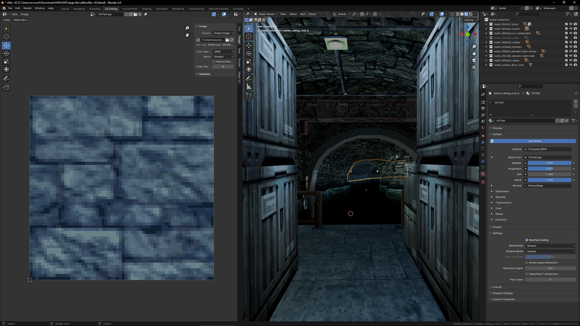Click the Use Nodes button
580x326 pixels.
(x=533, y=141)
